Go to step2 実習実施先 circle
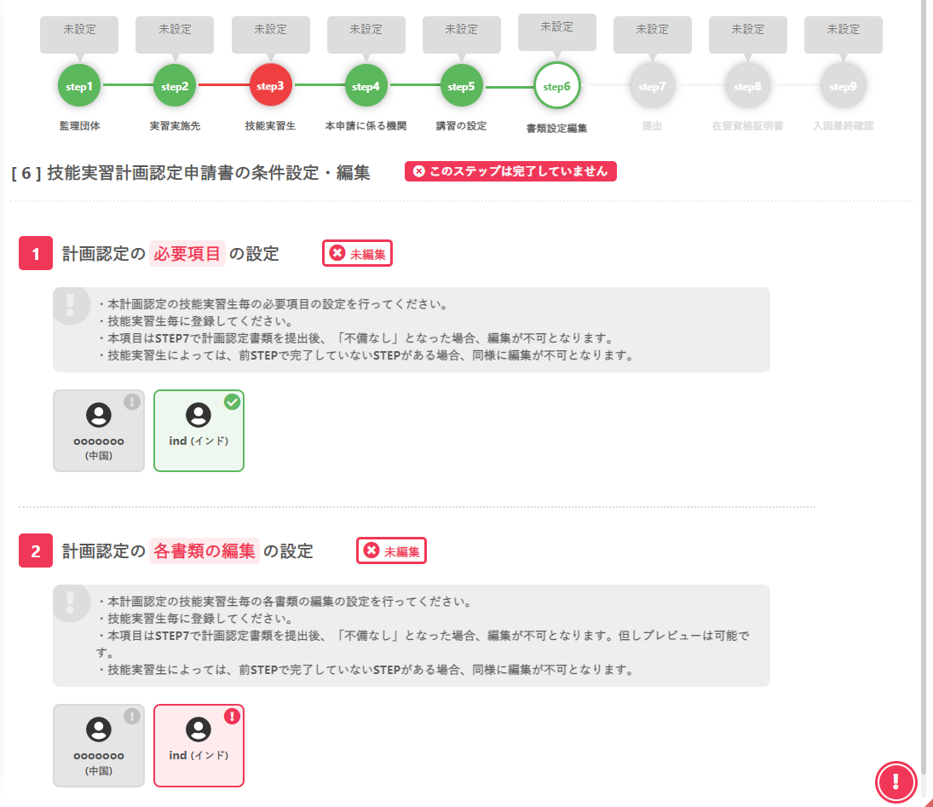This screenshot has height=807, width=933. click(175, 86)
